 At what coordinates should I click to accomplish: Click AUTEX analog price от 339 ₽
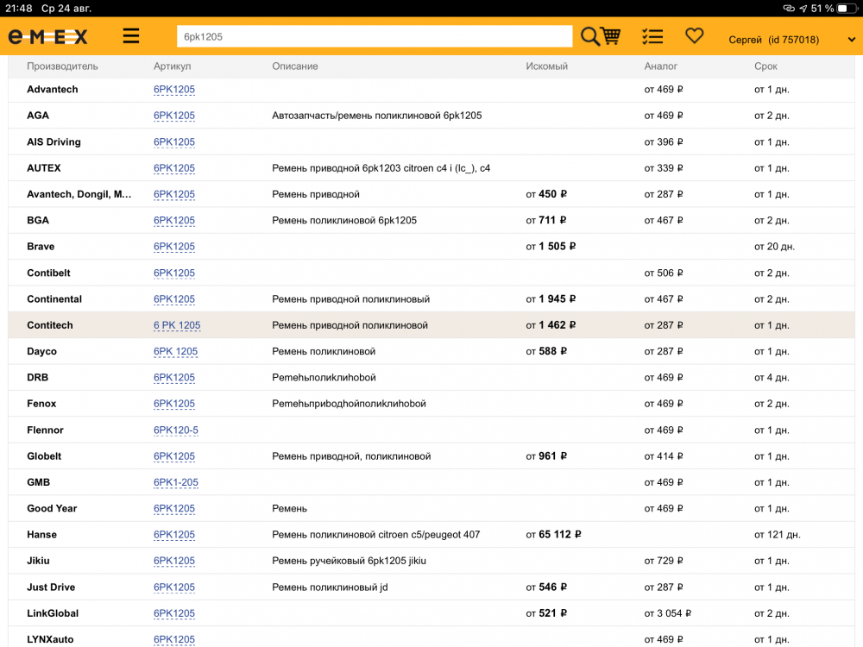[x=663, y=168]
